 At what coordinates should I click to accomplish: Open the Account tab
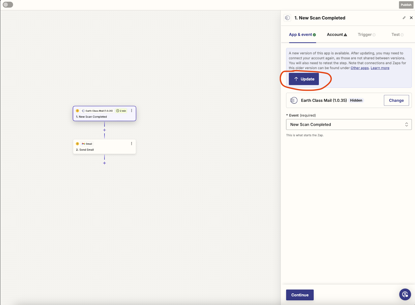pyautogui.click(x=337, y=35)
